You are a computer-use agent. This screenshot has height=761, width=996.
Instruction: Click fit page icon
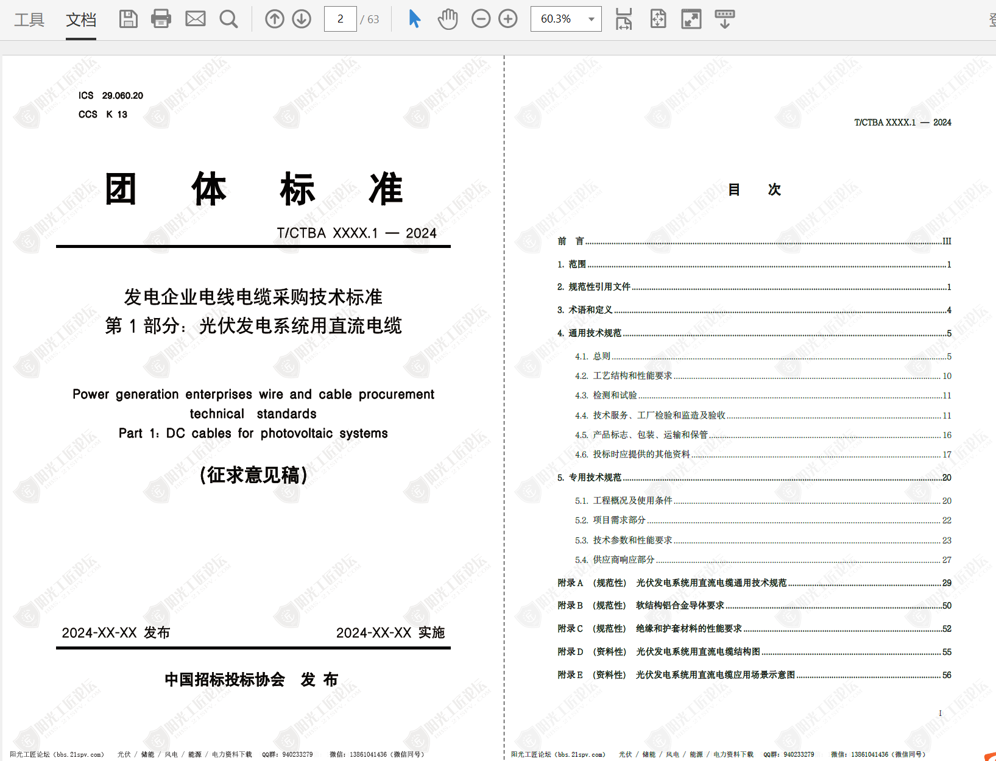click(658, 19)
